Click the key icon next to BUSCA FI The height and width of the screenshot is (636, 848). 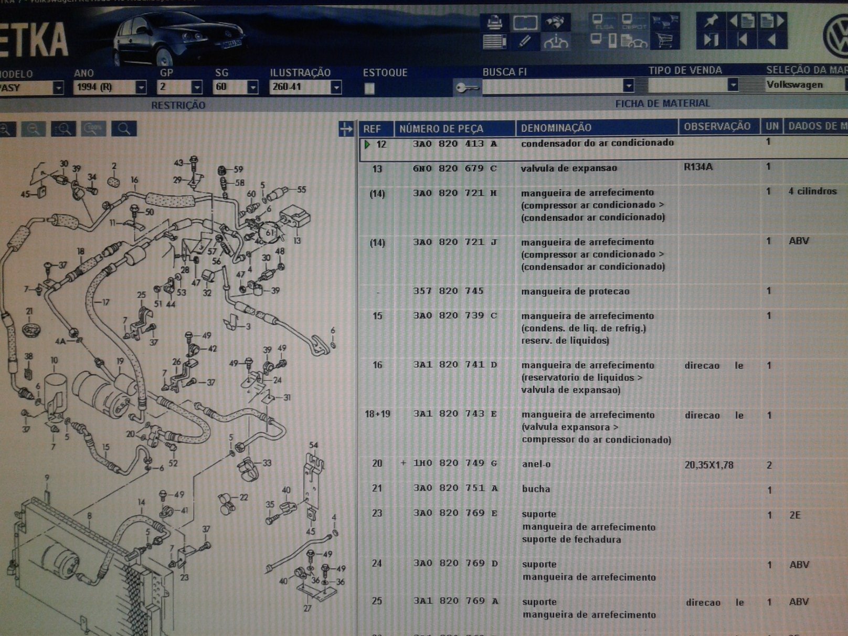point(467,87)
